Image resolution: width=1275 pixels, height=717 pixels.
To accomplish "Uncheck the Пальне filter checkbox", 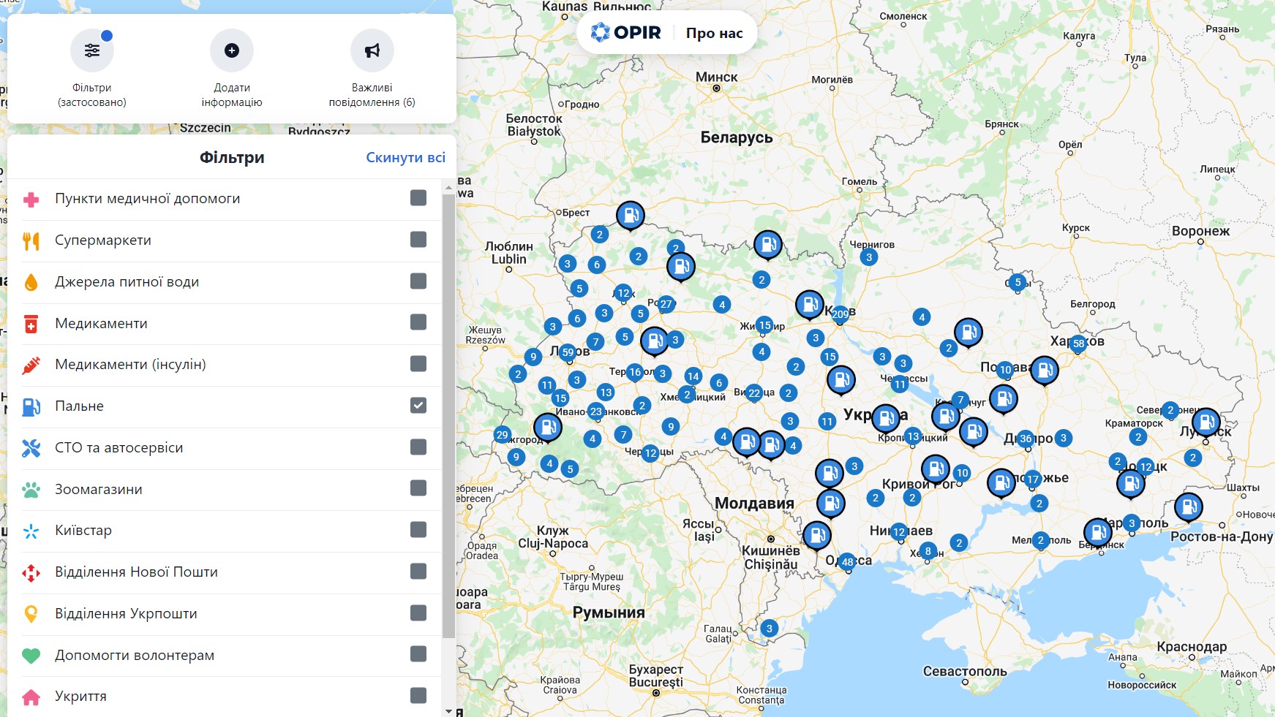I will point(418,406).
